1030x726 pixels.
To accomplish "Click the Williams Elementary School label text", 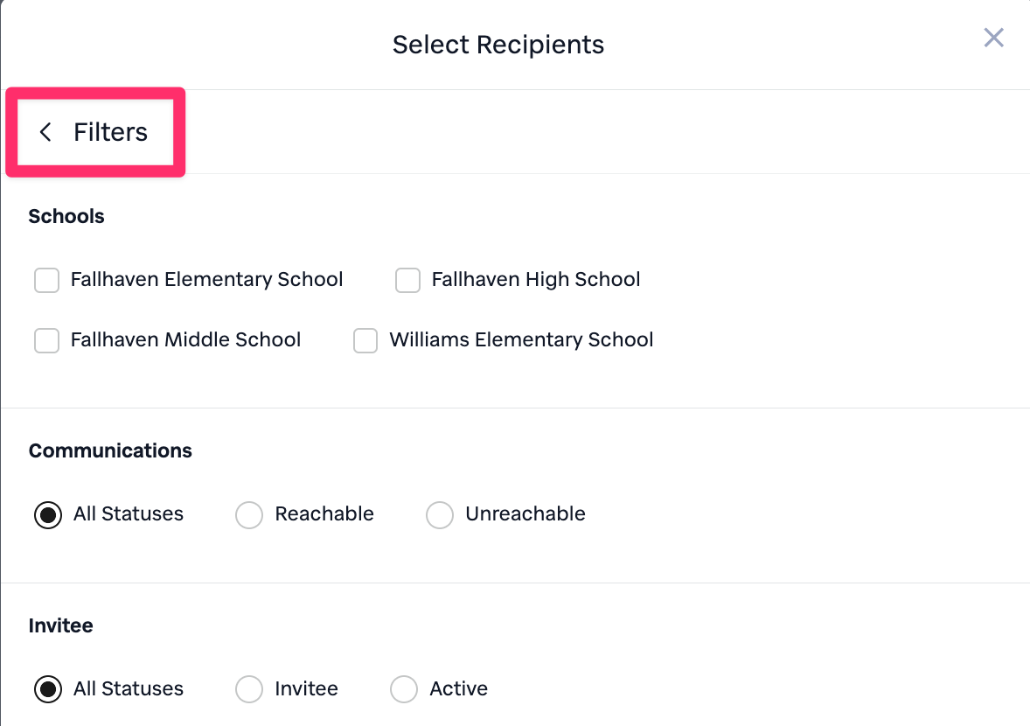I will click(x=521, y=339).
